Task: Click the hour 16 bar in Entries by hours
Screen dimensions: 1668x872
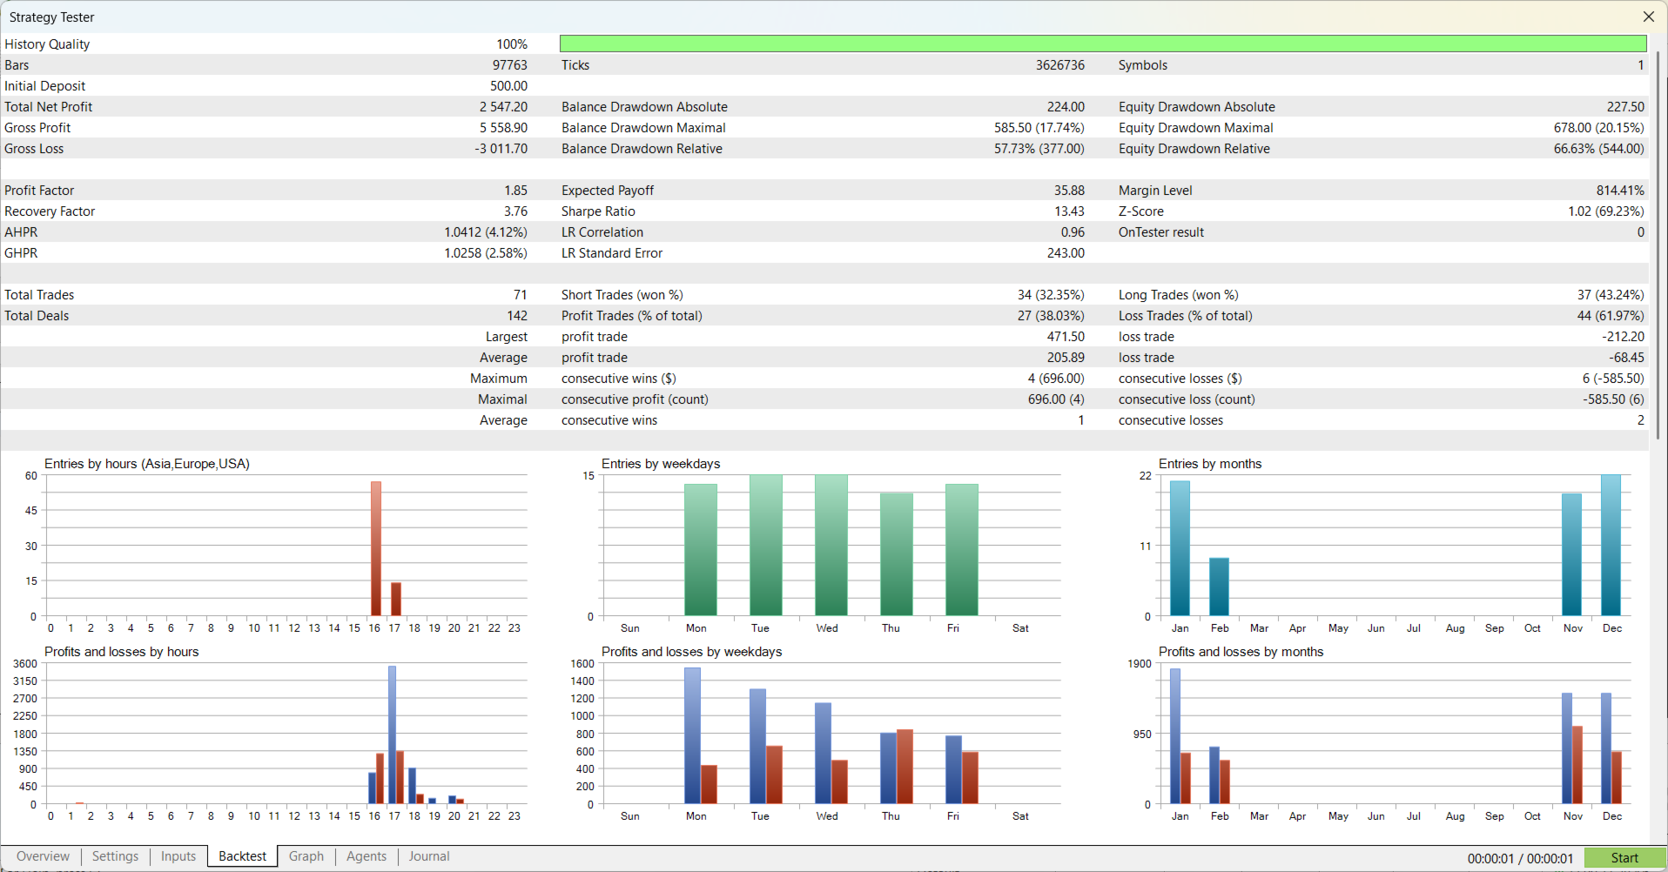Action: pos(376,548)
